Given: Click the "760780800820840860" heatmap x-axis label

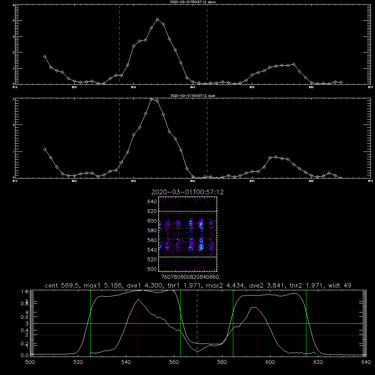Looking at the screenshot, I should 190,277.
